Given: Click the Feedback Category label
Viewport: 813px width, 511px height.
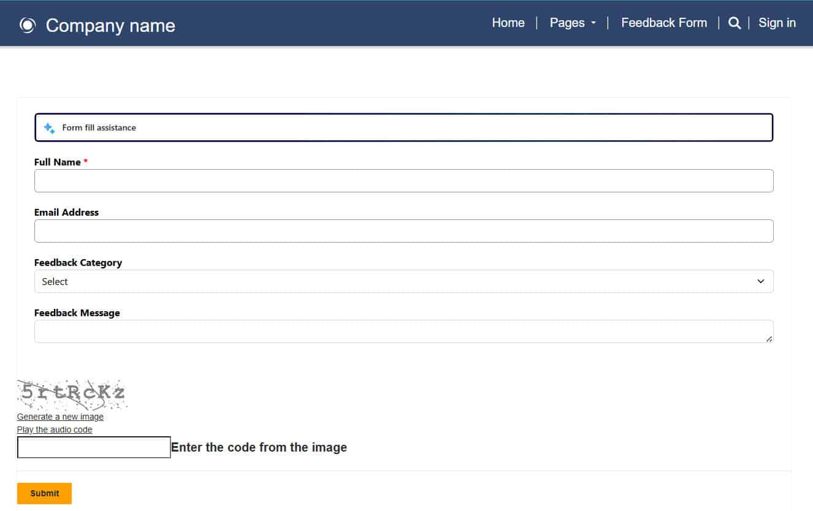Looking at the screenshot, I should [78, 263].
